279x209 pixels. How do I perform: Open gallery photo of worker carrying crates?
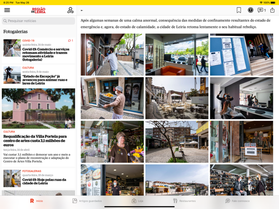coord(112,98)
